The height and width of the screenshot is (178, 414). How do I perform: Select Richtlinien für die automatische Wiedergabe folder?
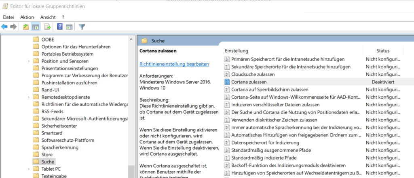[84, 104]
